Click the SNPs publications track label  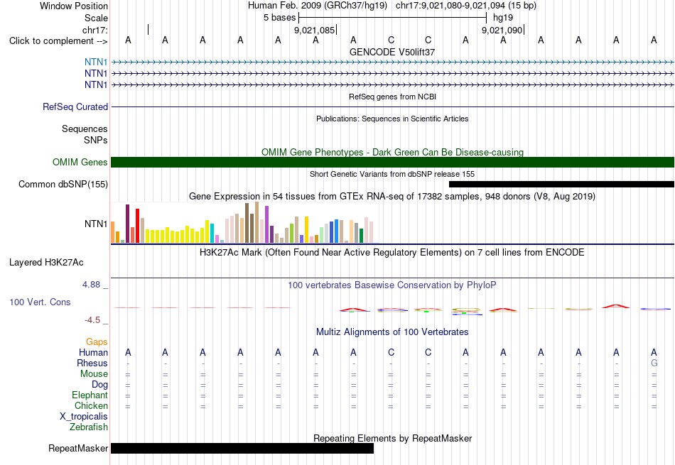(x=96, y=141)
